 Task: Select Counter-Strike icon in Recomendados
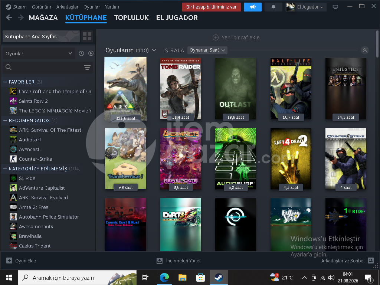coord(13,159)
